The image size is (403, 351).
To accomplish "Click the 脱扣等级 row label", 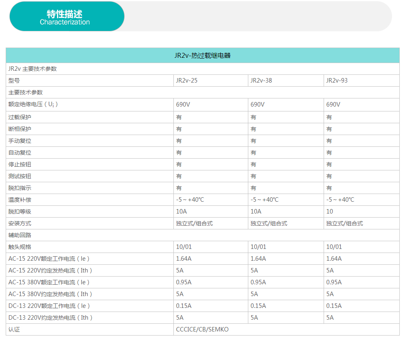I will coord(20,211).
